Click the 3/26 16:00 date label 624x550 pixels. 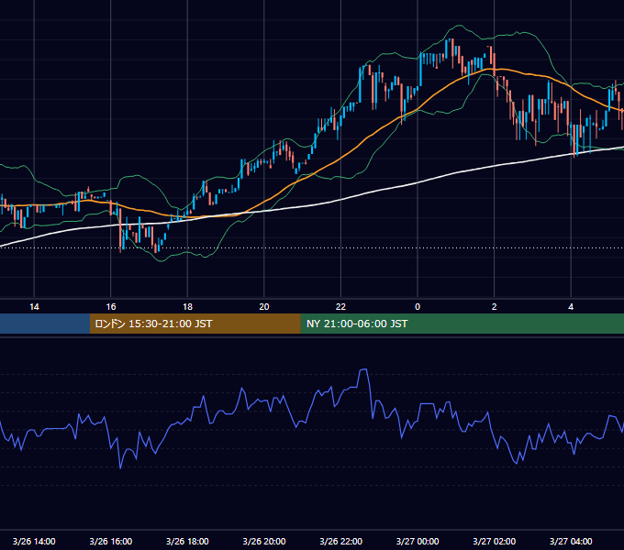(111, 541)
